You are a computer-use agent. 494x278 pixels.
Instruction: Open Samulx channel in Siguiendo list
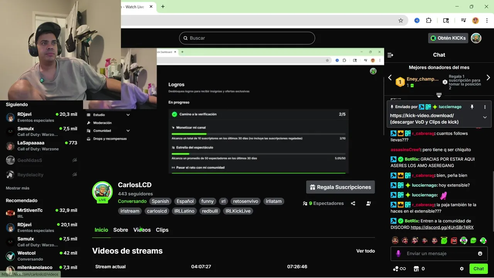pyautogui.click(x=41, y=131)
